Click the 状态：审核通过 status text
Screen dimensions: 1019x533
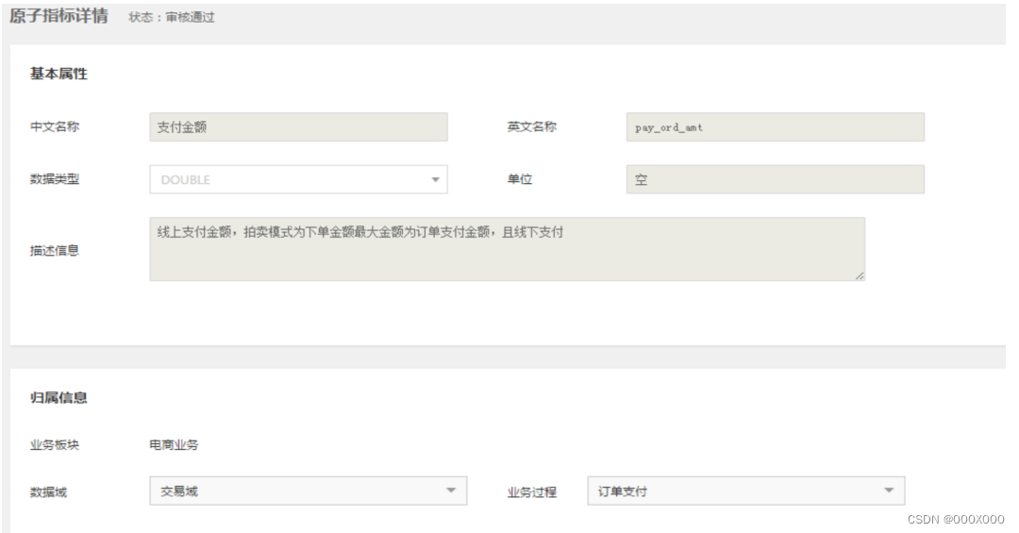click(172, 18)
